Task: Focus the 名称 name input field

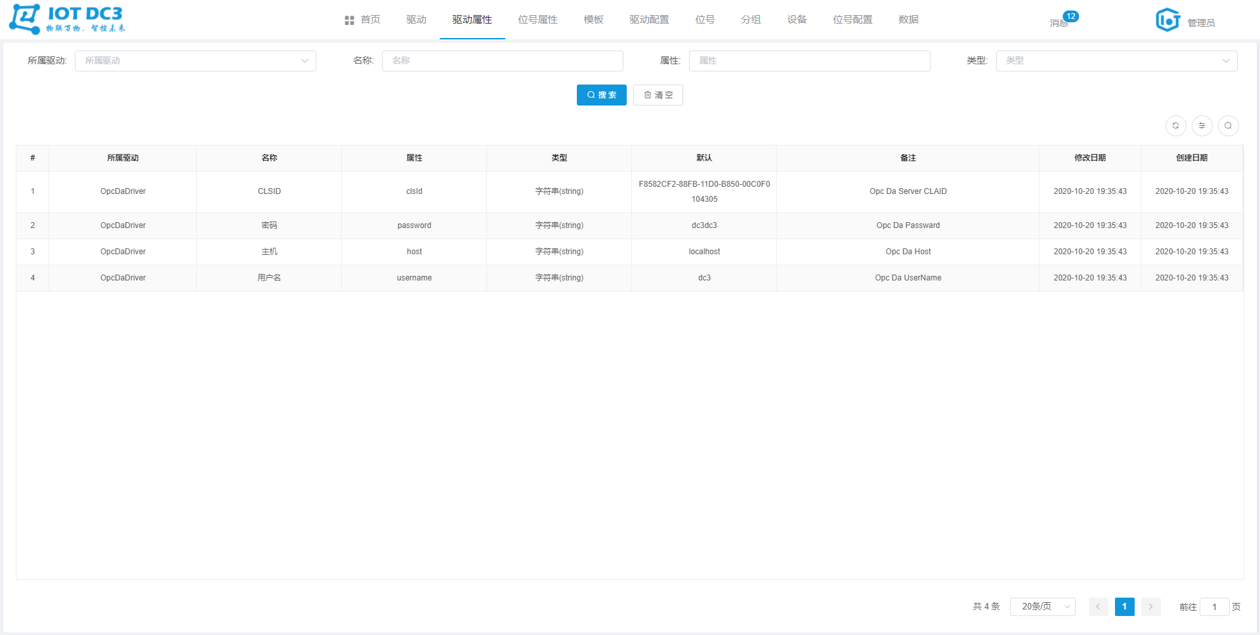Action: click(x=502, y=61)
